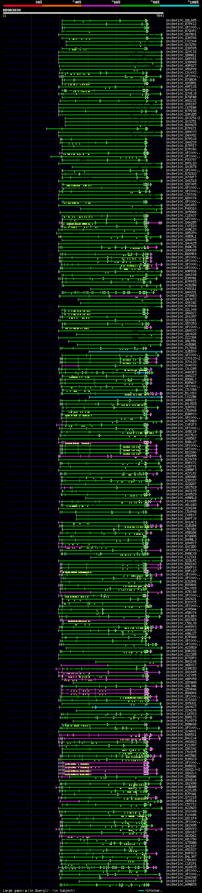Select hit UniRef100_B4NC76
This screenshot has height=893, width=202.
coord(181,247)
